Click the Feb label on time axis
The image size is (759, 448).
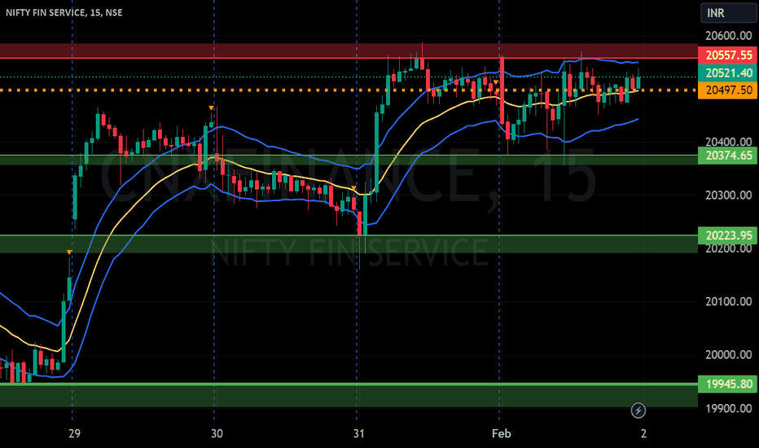tap(501, 433)
